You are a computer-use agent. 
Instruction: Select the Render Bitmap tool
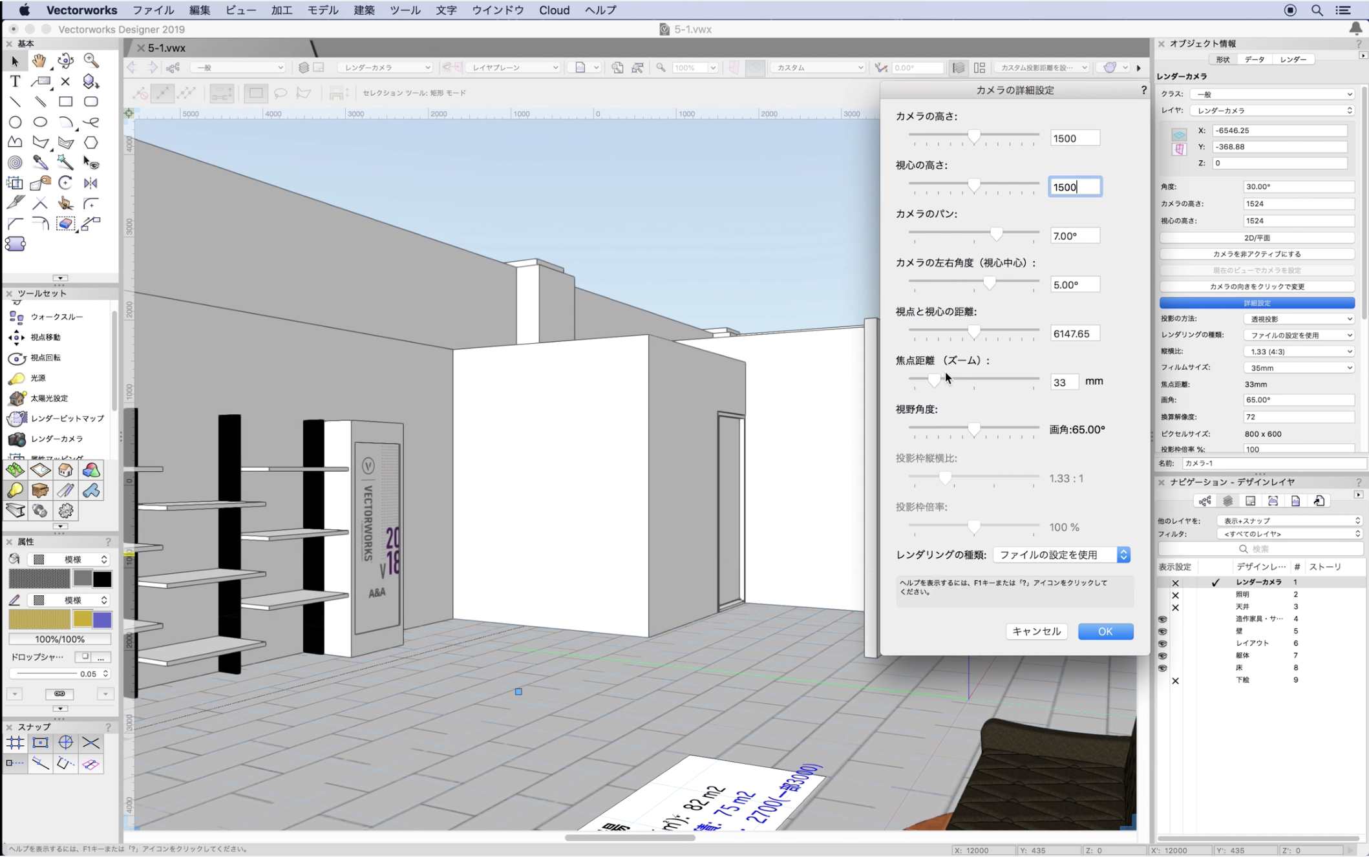pyautogui.click(x=57, y=418)
